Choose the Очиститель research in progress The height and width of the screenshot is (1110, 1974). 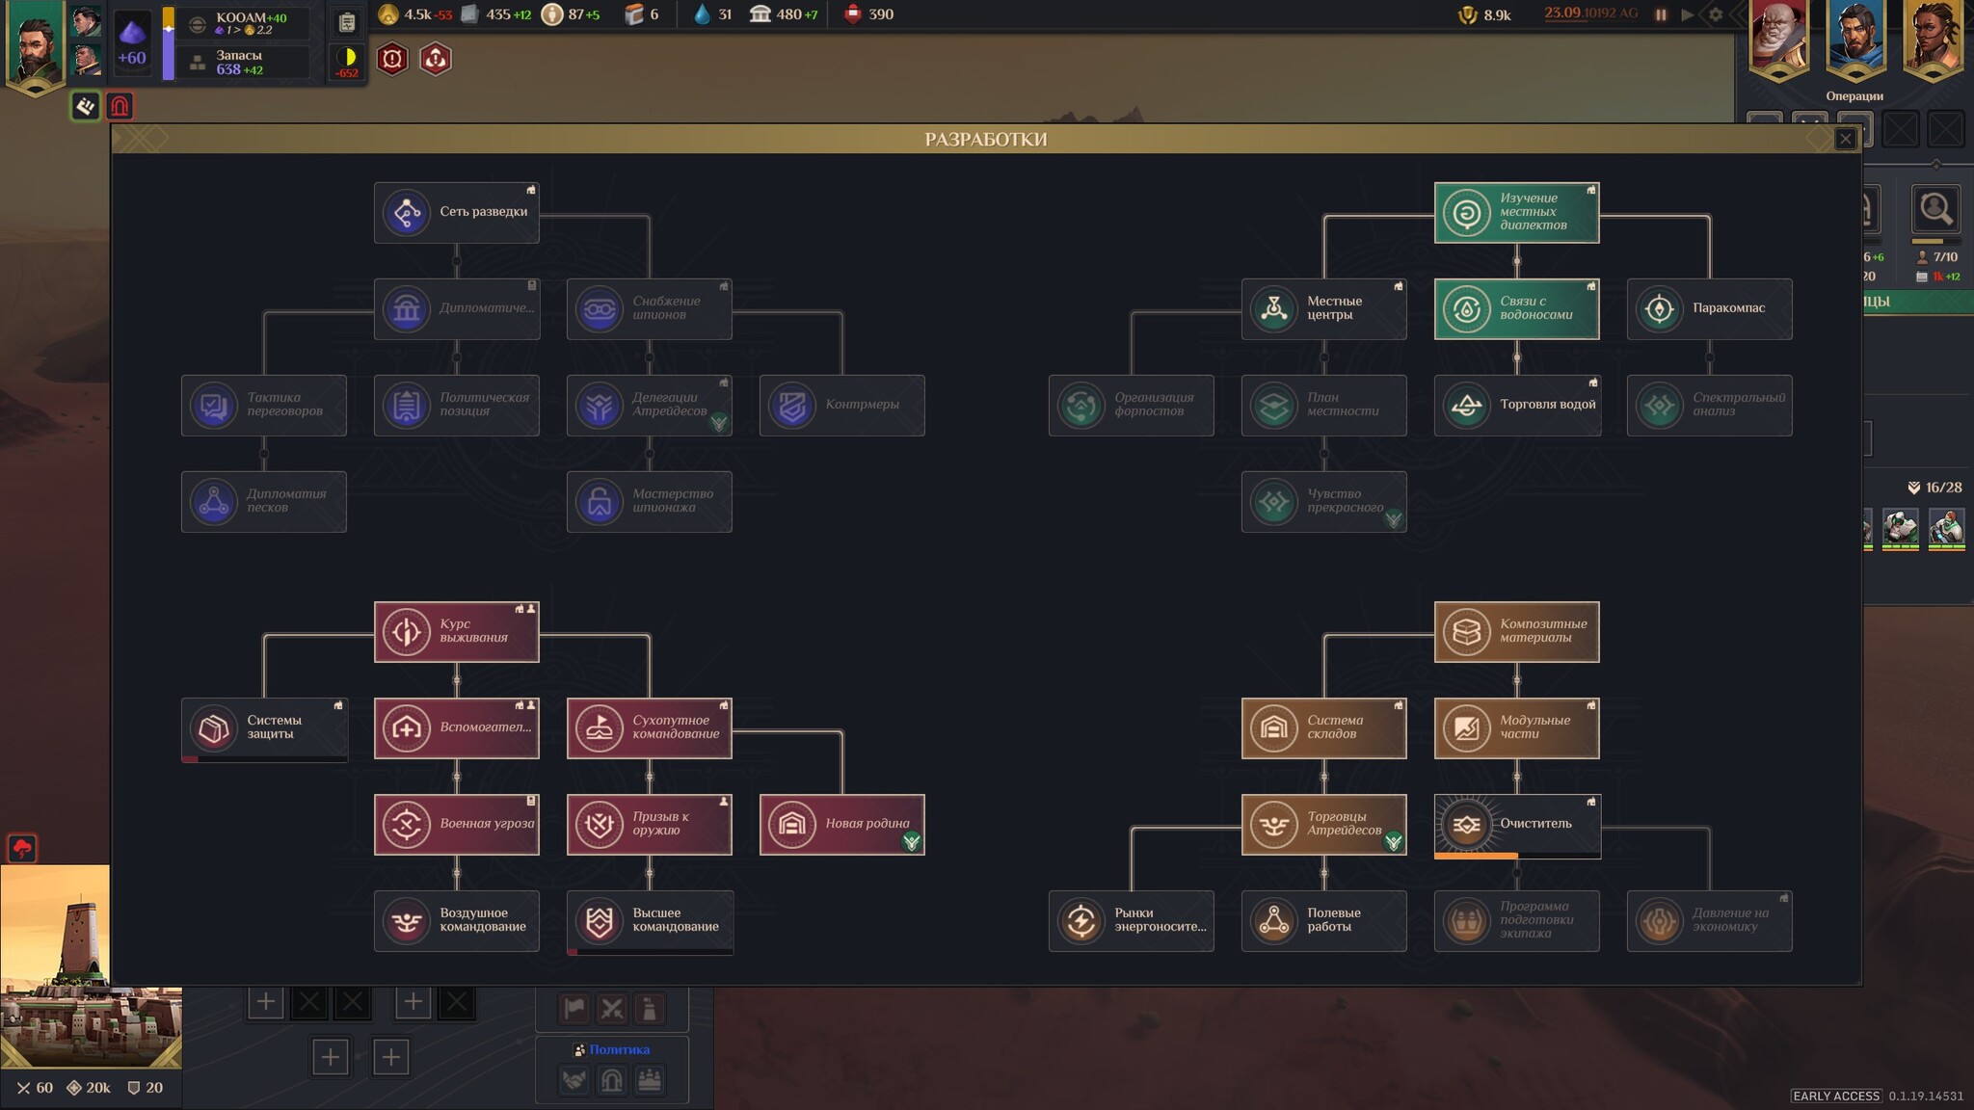[1516, 826]
